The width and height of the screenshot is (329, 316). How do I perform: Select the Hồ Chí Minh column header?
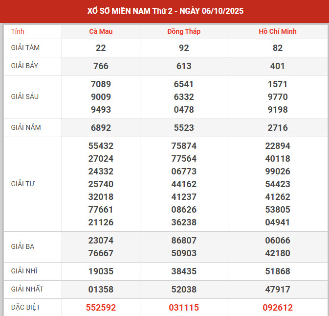coord(278,31)
